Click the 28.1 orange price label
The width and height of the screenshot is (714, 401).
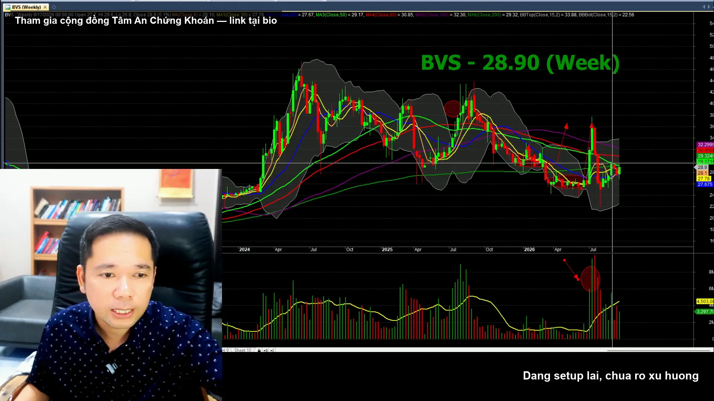click(702, 173)
